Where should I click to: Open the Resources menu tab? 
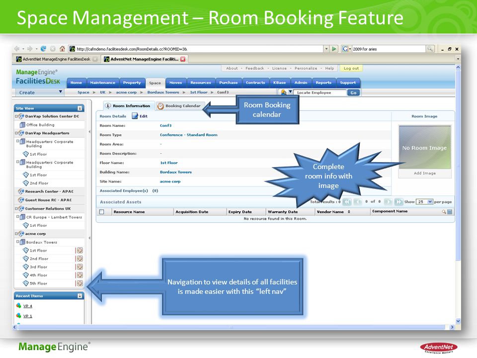200,83
